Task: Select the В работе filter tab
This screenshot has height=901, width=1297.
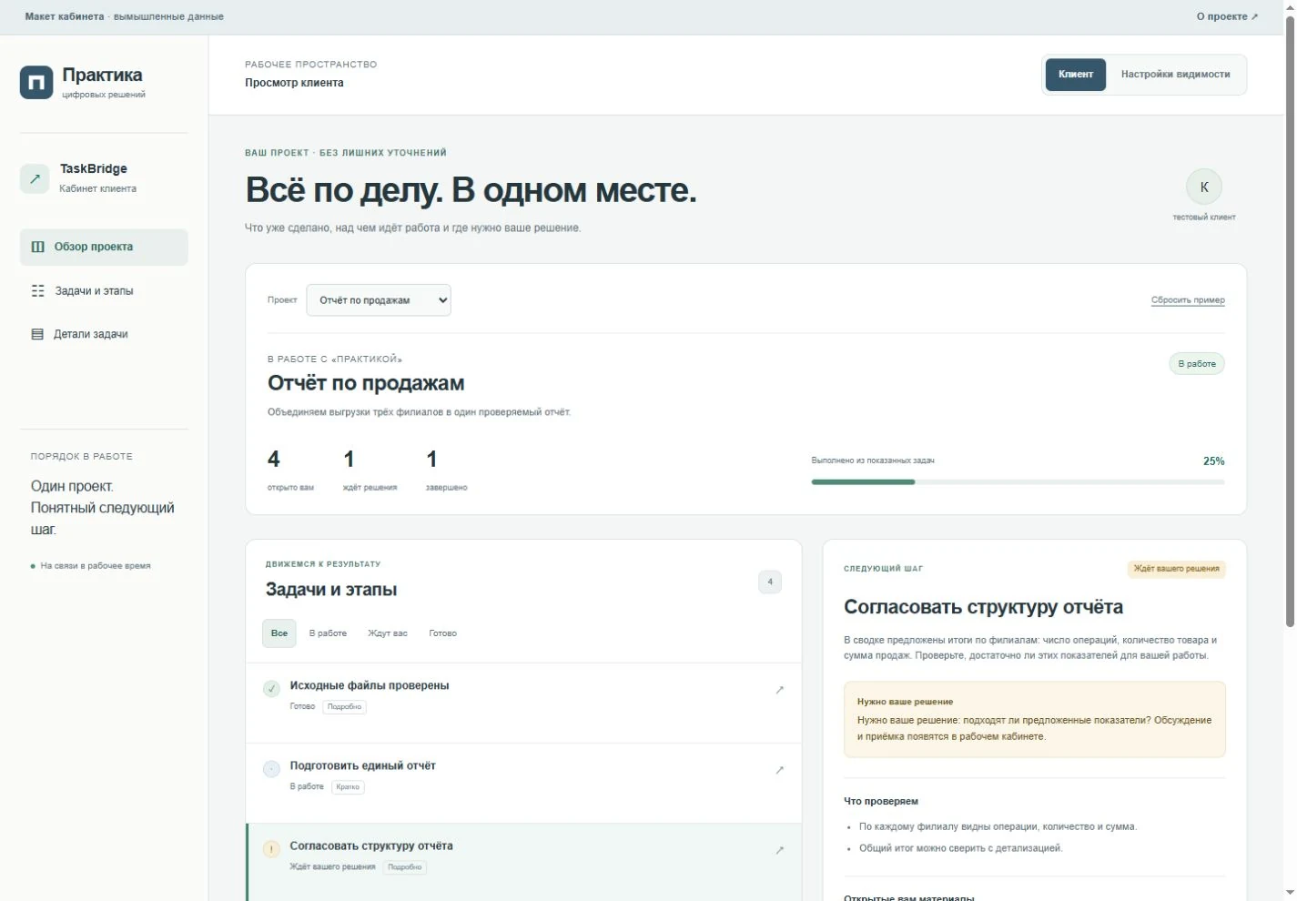Action: [x=328, y=633]
